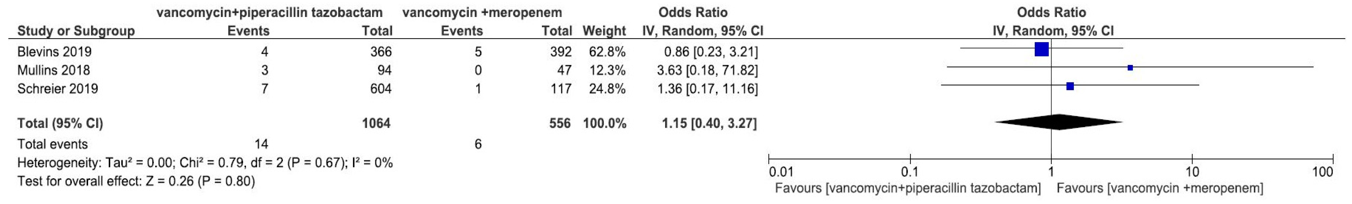
Task: Click the Test for overall effect line
Action: point(136,182)
